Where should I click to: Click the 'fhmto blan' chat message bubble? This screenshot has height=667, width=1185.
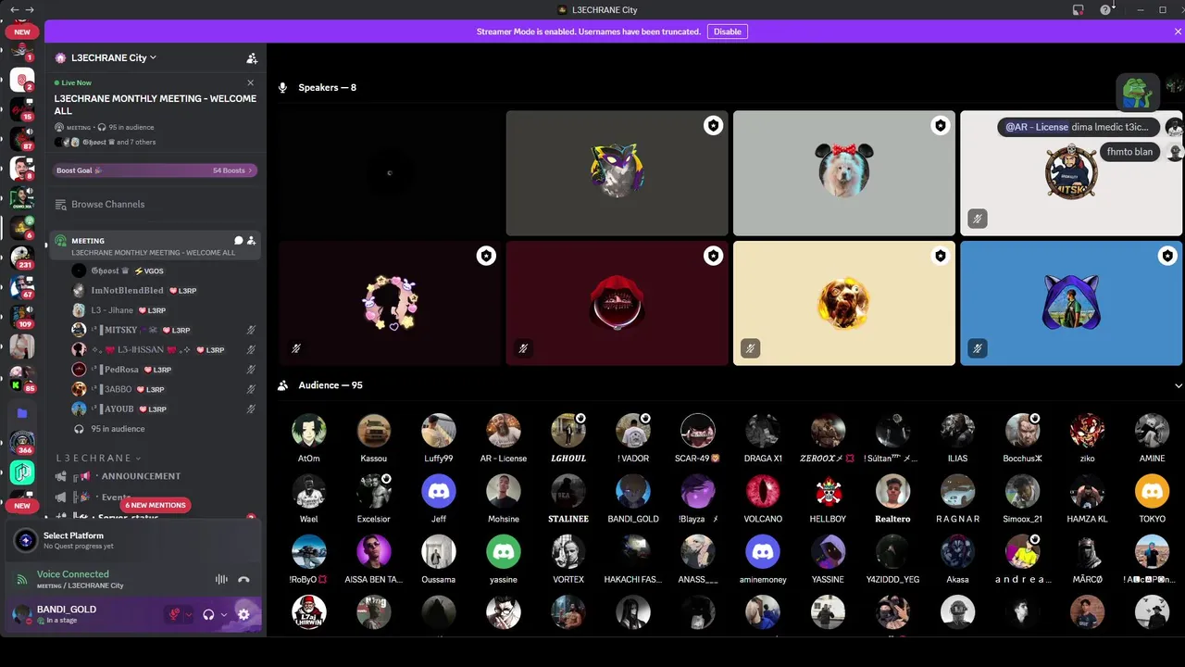pos(1129,152)
